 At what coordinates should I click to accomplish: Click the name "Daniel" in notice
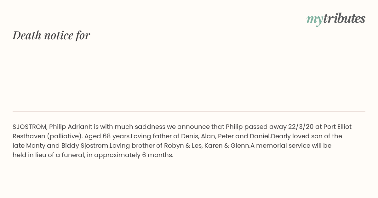click(x=260, y=136)
